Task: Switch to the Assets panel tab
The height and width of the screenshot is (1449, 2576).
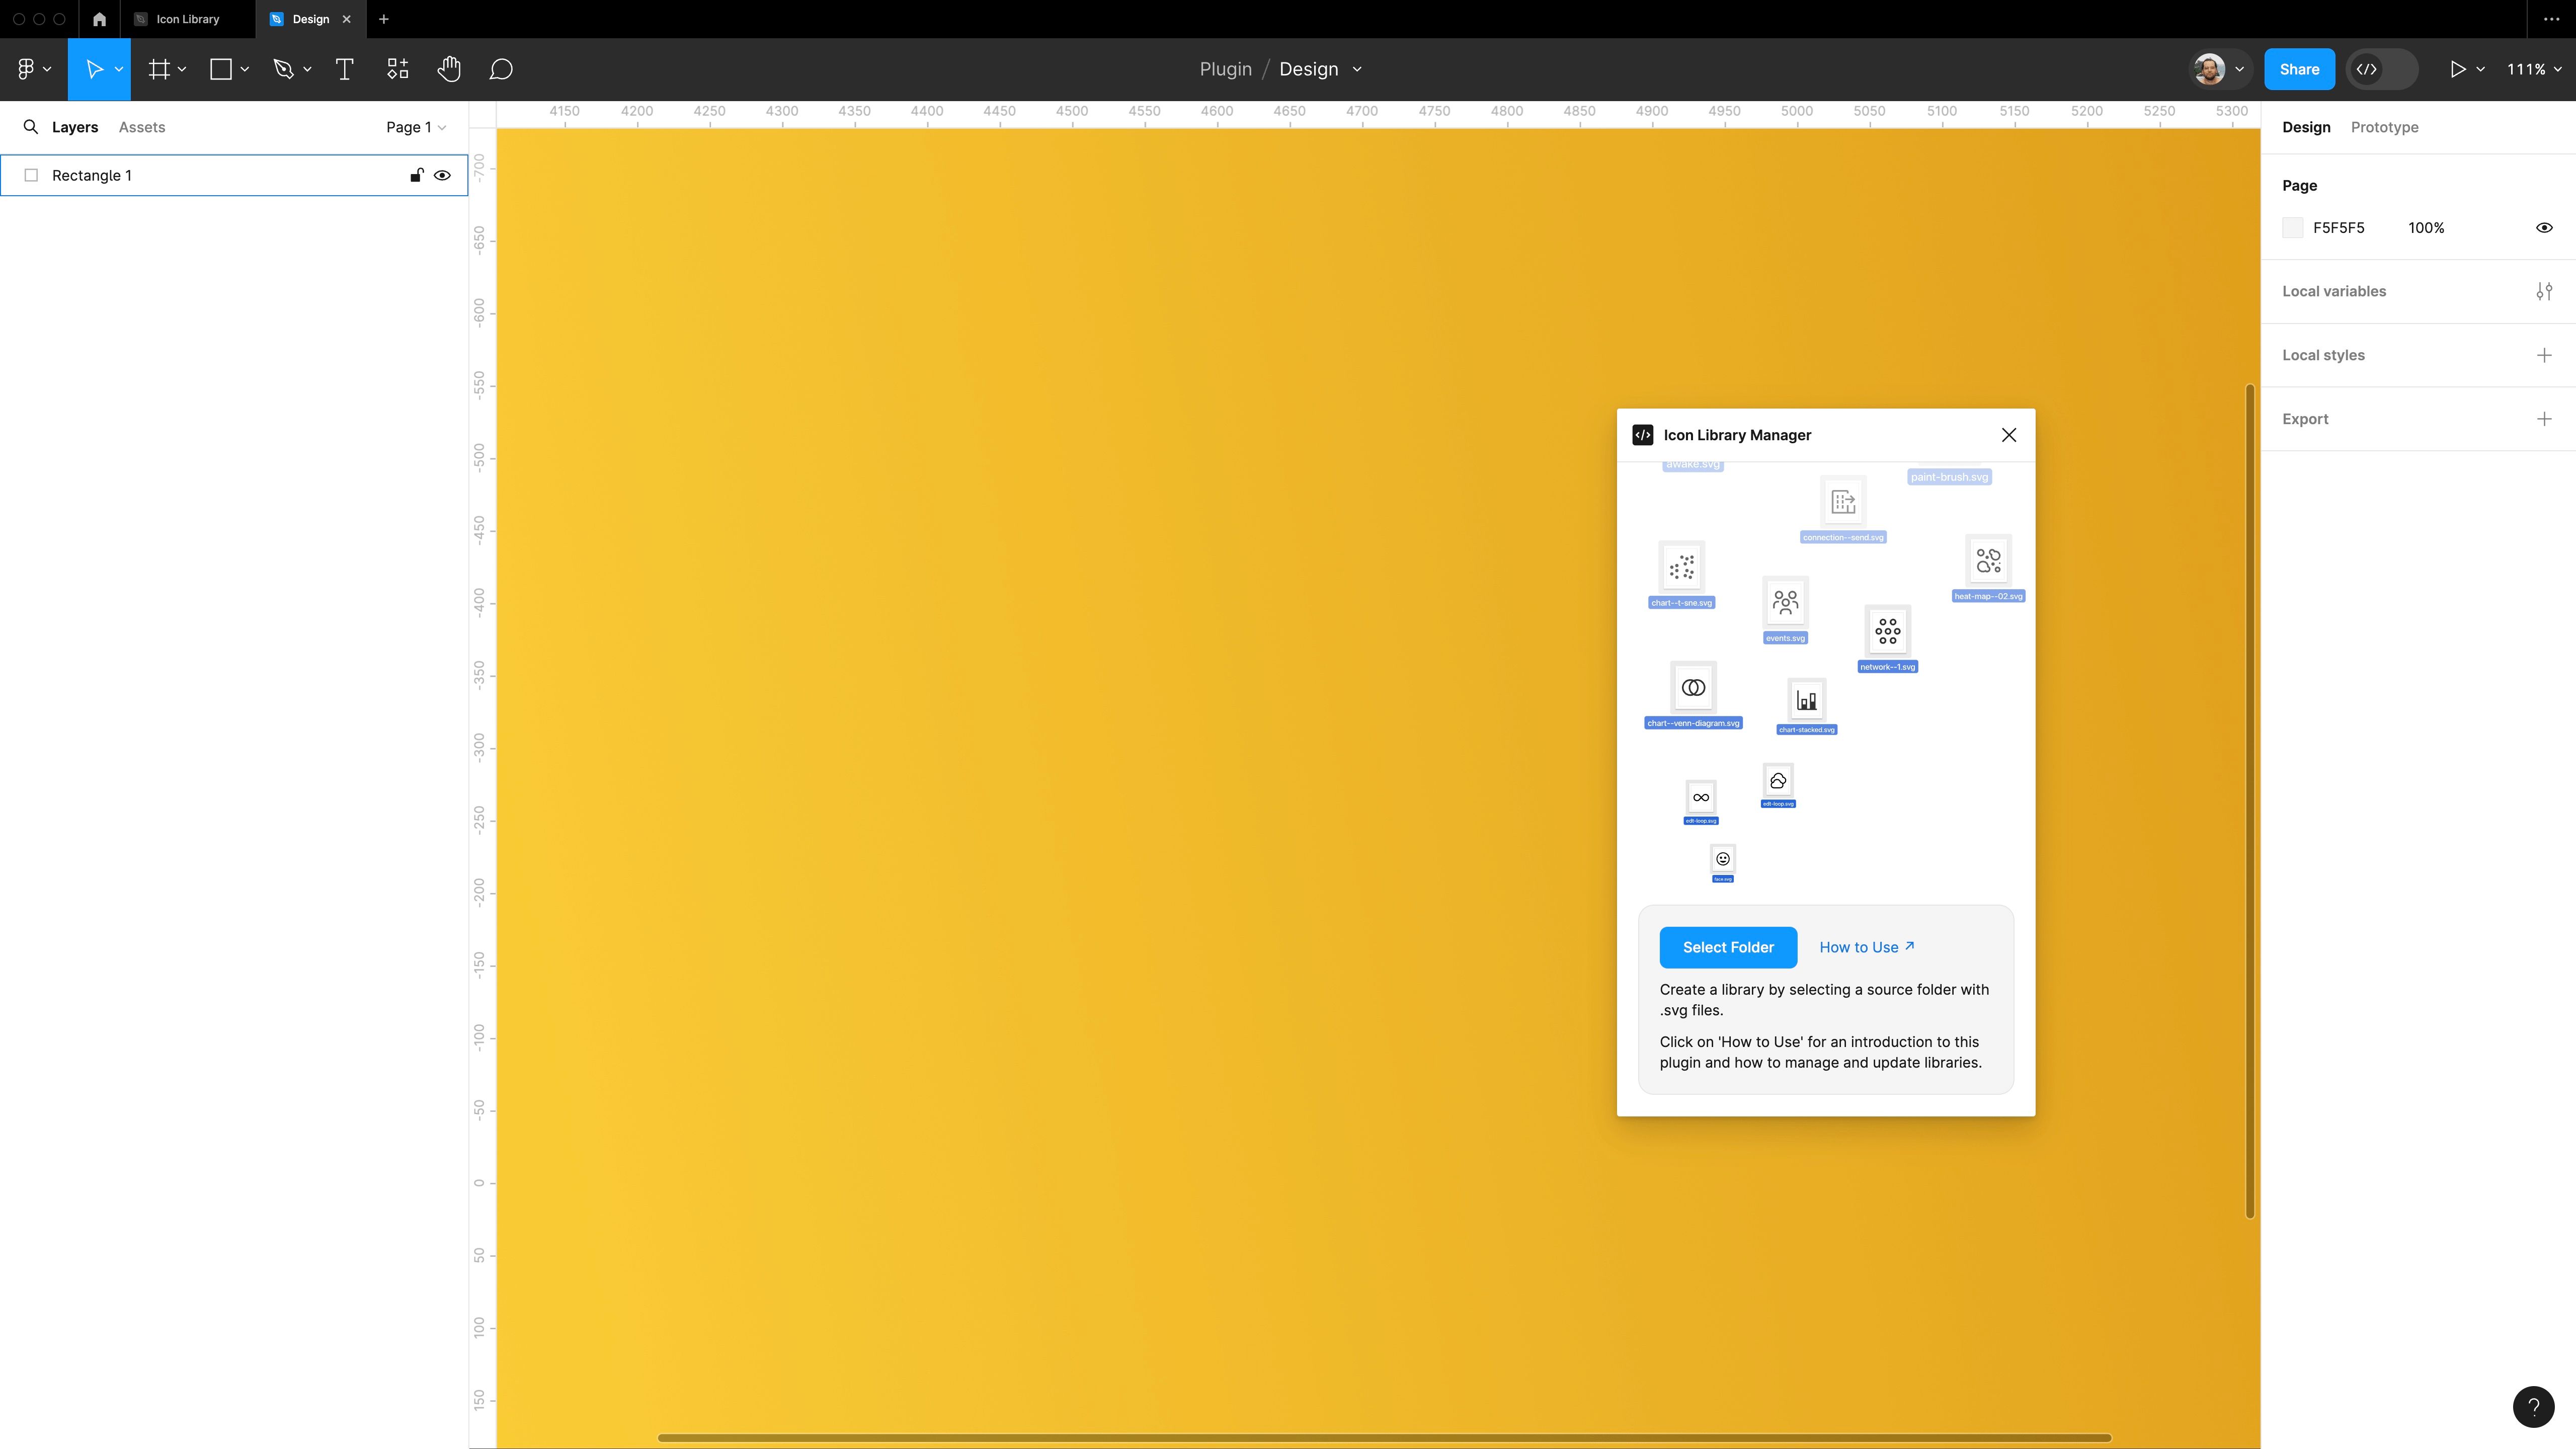Action: tap(141, 126)
